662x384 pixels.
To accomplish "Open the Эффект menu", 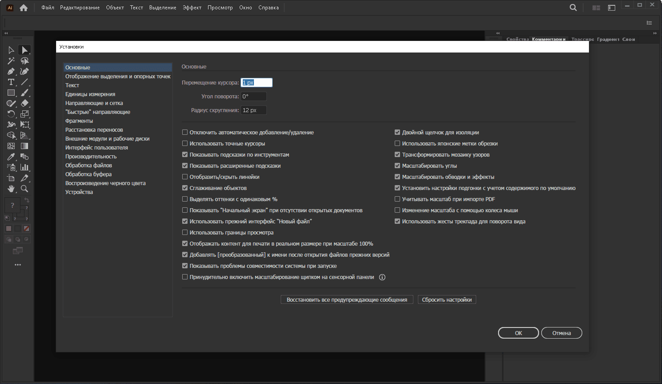I will [x=192, y=8].
